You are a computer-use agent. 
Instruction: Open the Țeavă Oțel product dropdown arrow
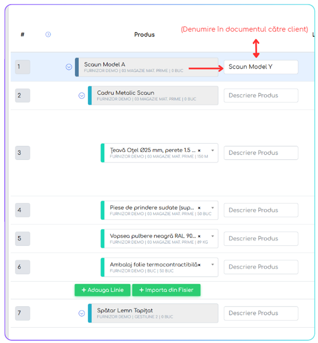click(x=212, y=150)
